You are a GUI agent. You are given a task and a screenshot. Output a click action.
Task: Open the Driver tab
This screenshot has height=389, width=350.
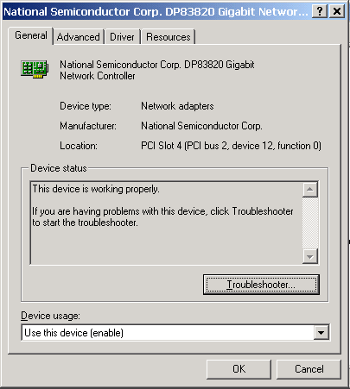click(x=122, y=37)
